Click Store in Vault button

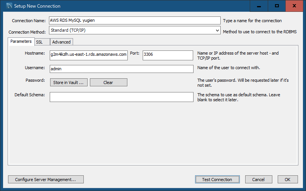pyautogui.click(x=69, y=83)
